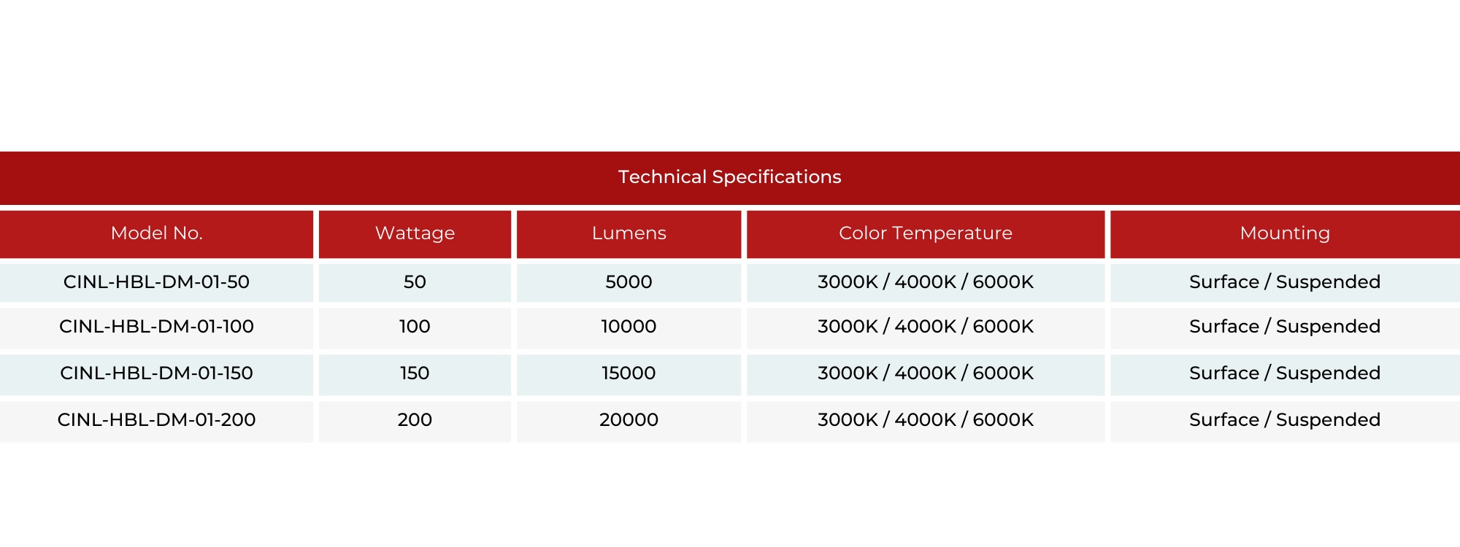The width and height of the screenshot is (1460, 547).
Task: Select the Mounting column header
Action: pyautogui.click(x=1285, y=234)
